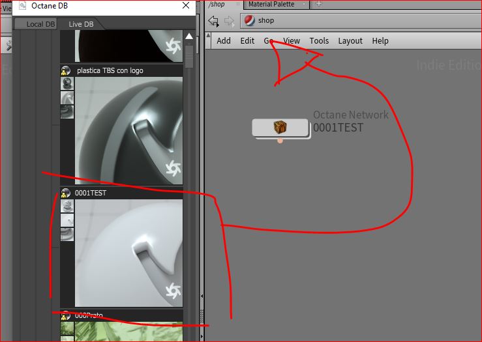Image resolution: width=482 pixels, height=342 pixels.
Task: Close the Octane DB window
Action: pyautogui.click(x=186, y=5)
